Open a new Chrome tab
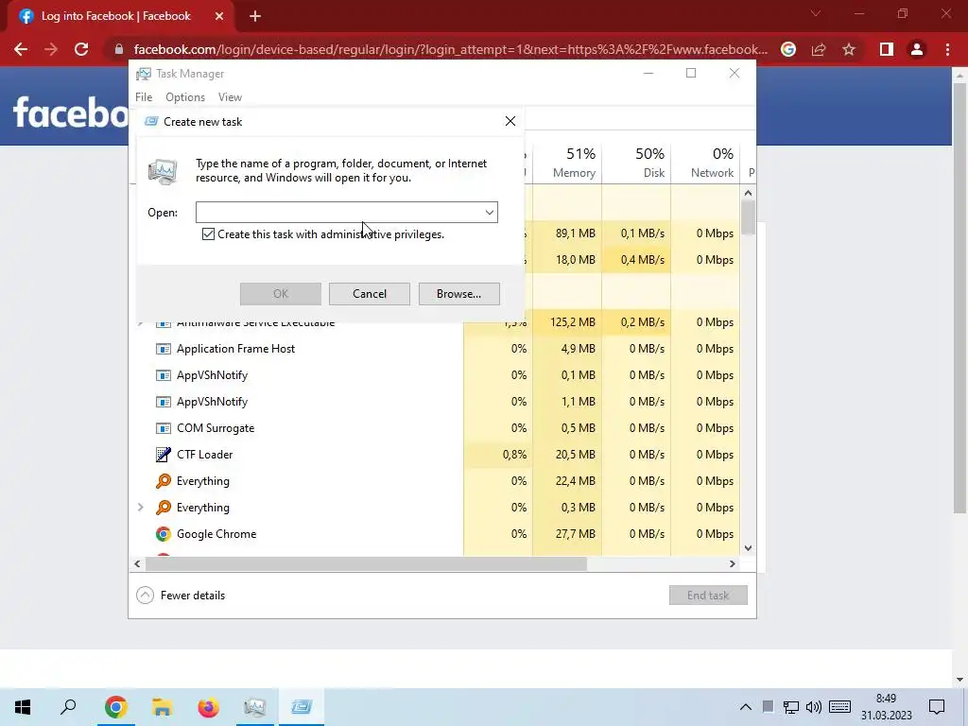 (x=255, y=16)
